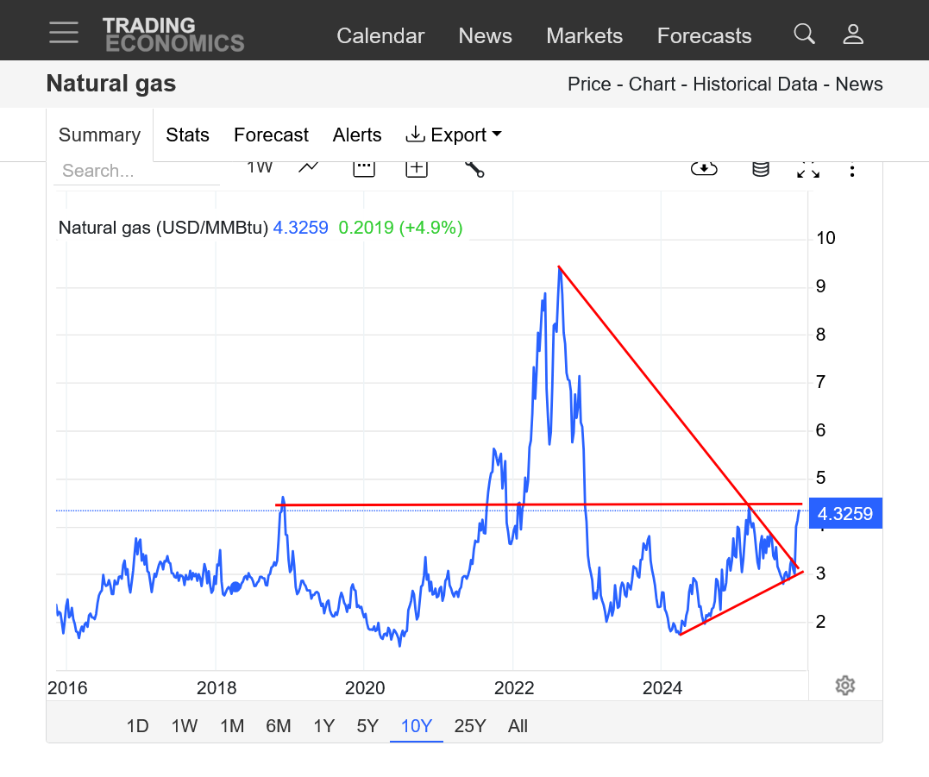Click the chart Search input field
Viewport: 929px width, 777px height.
click(x=136, y=171)
